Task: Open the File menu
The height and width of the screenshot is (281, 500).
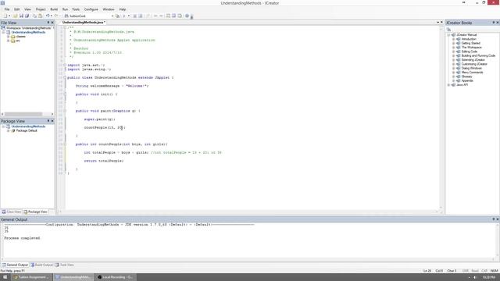Action: pos(7,9)
